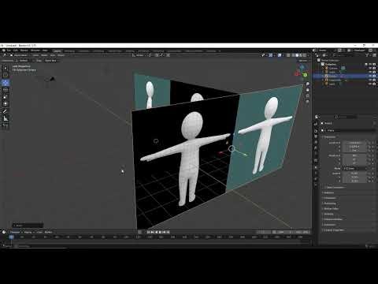378x284 pixels.
Task: Open the Scene properties tab
Action: [316, 148]
